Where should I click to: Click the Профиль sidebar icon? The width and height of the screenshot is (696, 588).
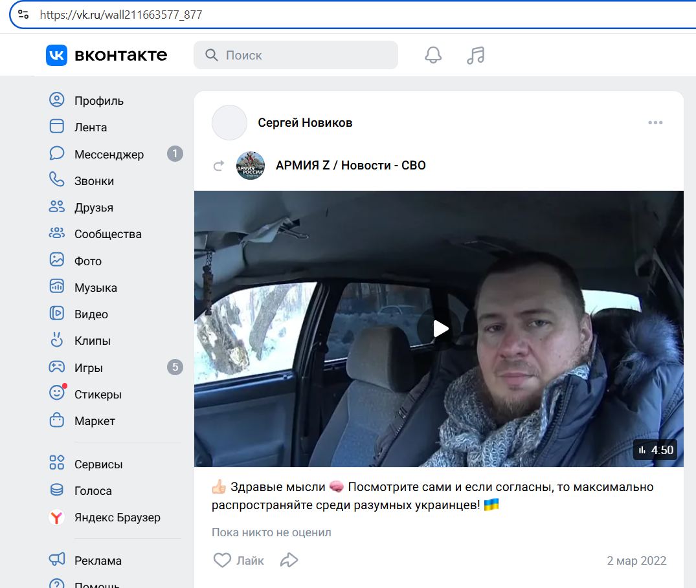(57, 100)
